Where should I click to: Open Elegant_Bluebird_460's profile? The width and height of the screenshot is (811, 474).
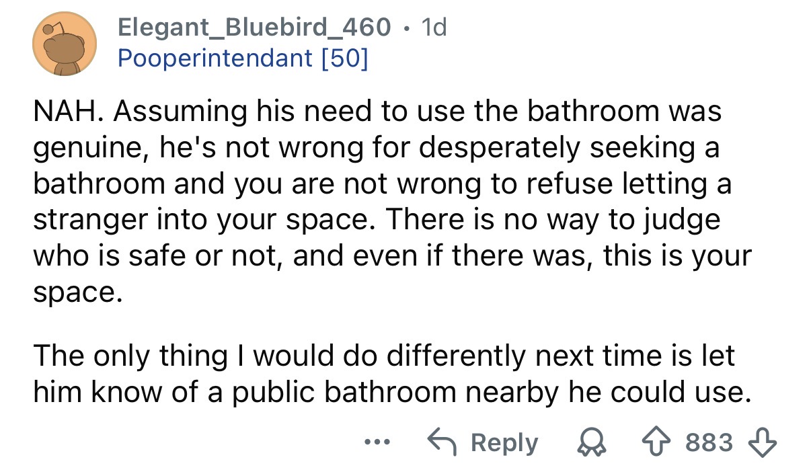[254, 27]
